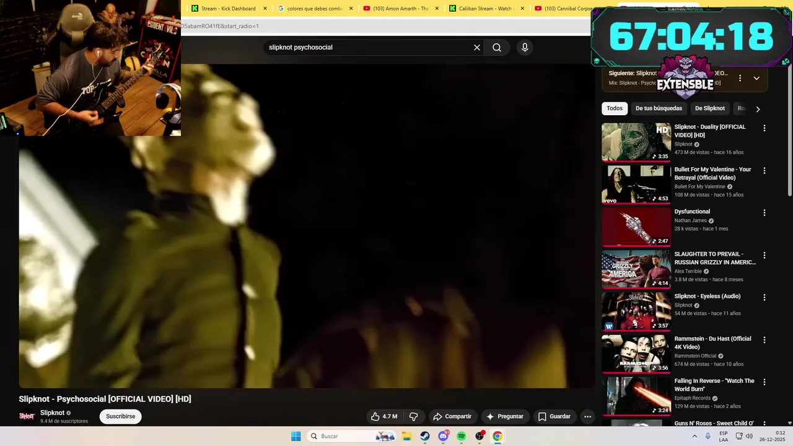Screen dimensions: 793x446
Task: Open Spotify from the taskbar
Action: click(x=461, y=436)
